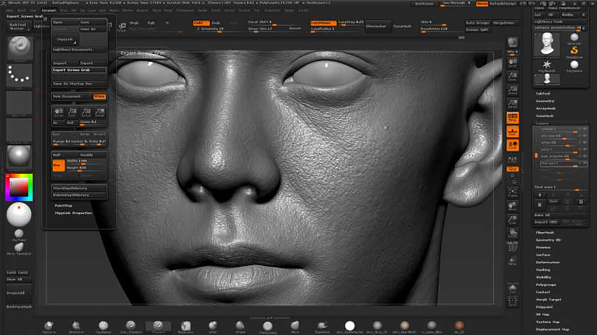Click the Move view icon on right shelf
This screenshot has height=335, width=597.
pyautogui.click(x=513, y=207)
